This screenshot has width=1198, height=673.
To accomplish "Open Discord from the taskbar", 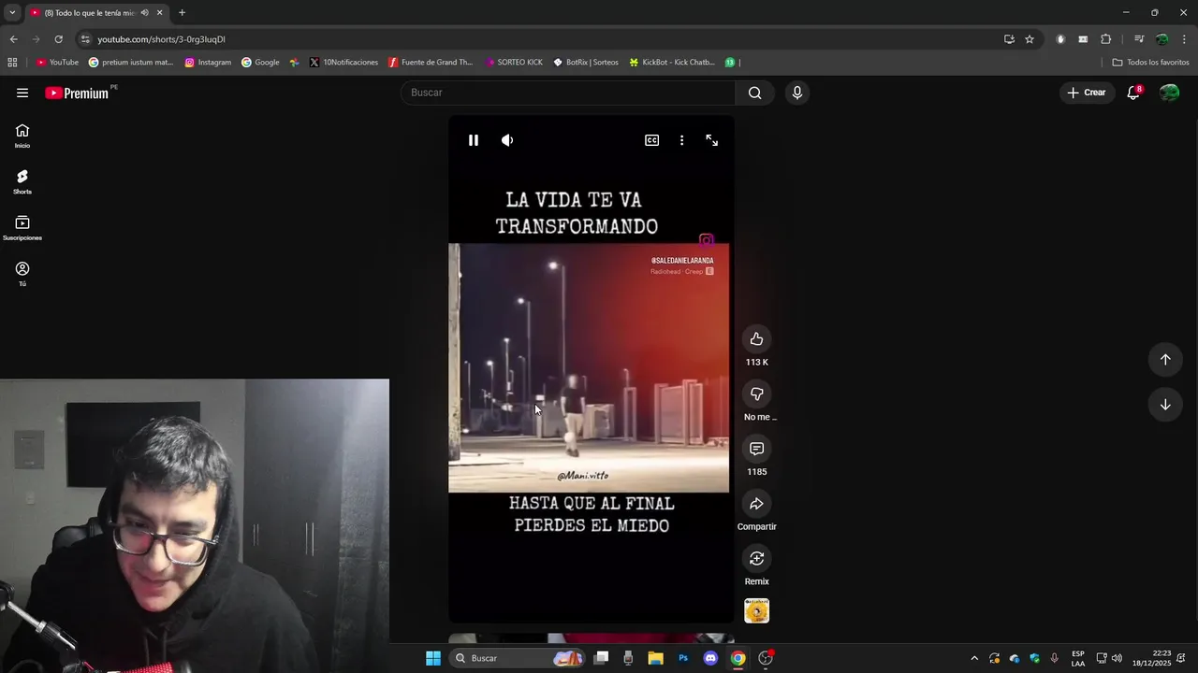I will [710, 658].
